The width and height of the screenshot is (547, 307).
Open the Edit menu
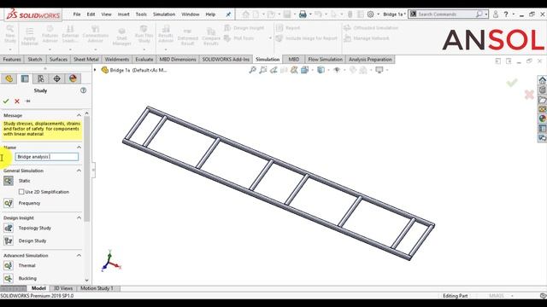pyautogui.click(x=91, y=14)
